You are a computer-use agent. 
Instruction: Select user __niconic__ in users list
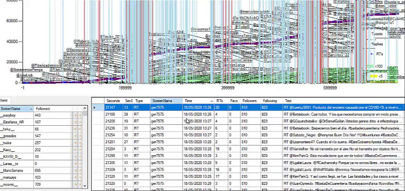coord(17,184)
